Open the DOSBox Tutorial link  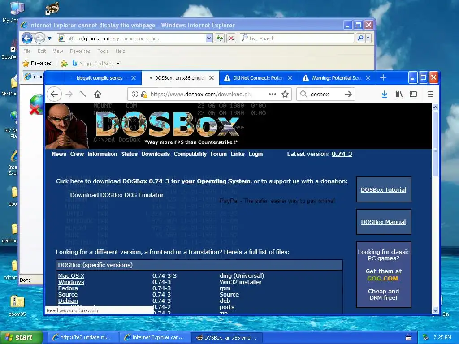coord(383,189)
